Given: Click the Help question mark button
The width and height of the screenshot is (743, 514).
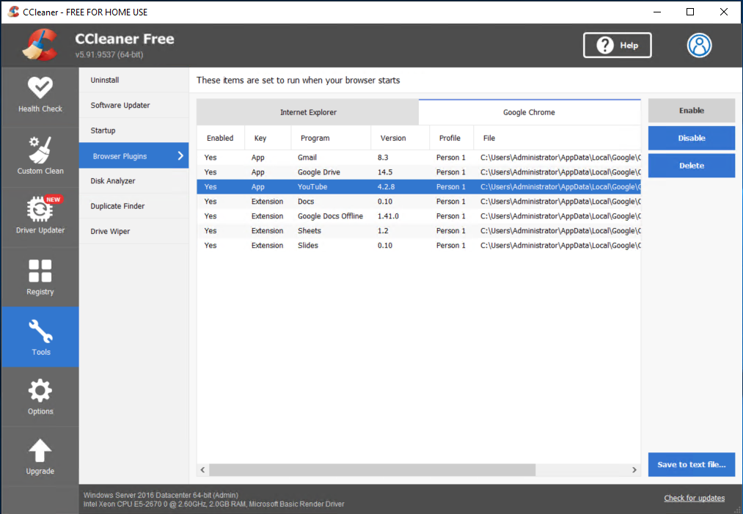Looking at the screenshot, I should pyautogui.click(x=617, y=45).
